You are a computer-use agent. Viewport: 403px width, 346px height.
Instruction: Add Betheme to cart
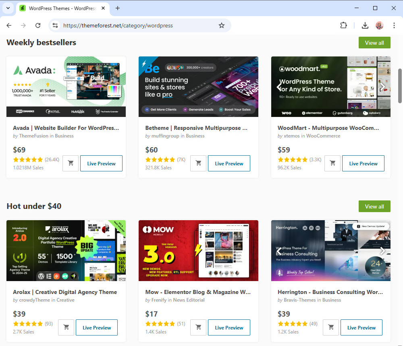(198, 163)
